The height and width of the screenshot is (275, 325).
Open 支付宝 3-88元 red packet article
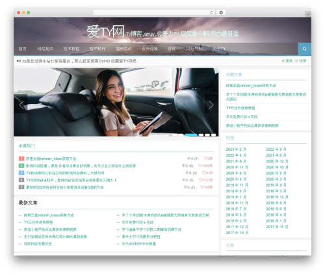(x=55, y=237)
